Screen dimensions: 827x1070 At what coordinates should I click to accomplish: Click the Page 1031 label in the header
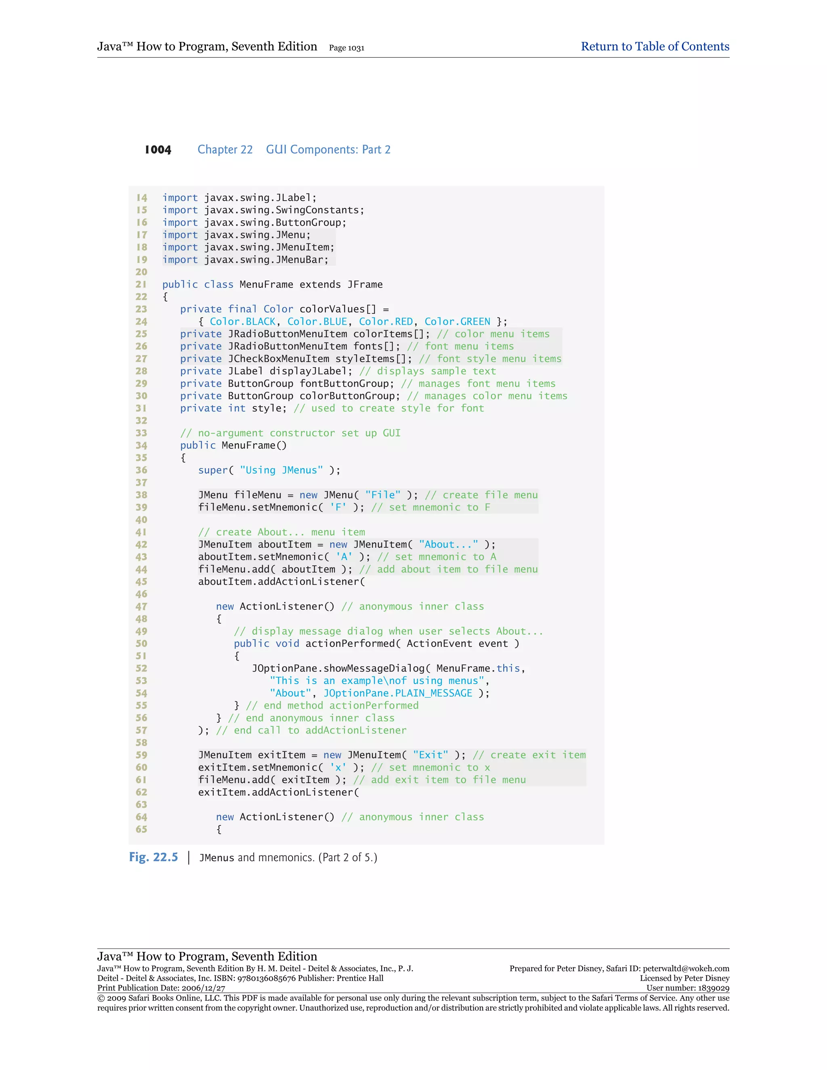tap(346, 48)
